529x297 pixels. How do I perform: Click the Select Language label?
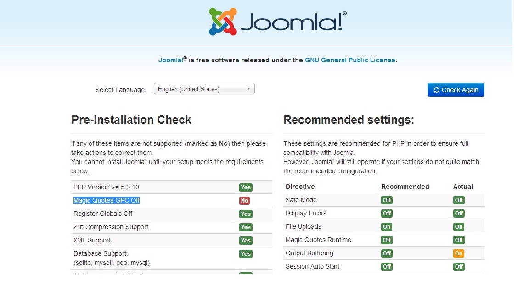click(x=120, y=90)
